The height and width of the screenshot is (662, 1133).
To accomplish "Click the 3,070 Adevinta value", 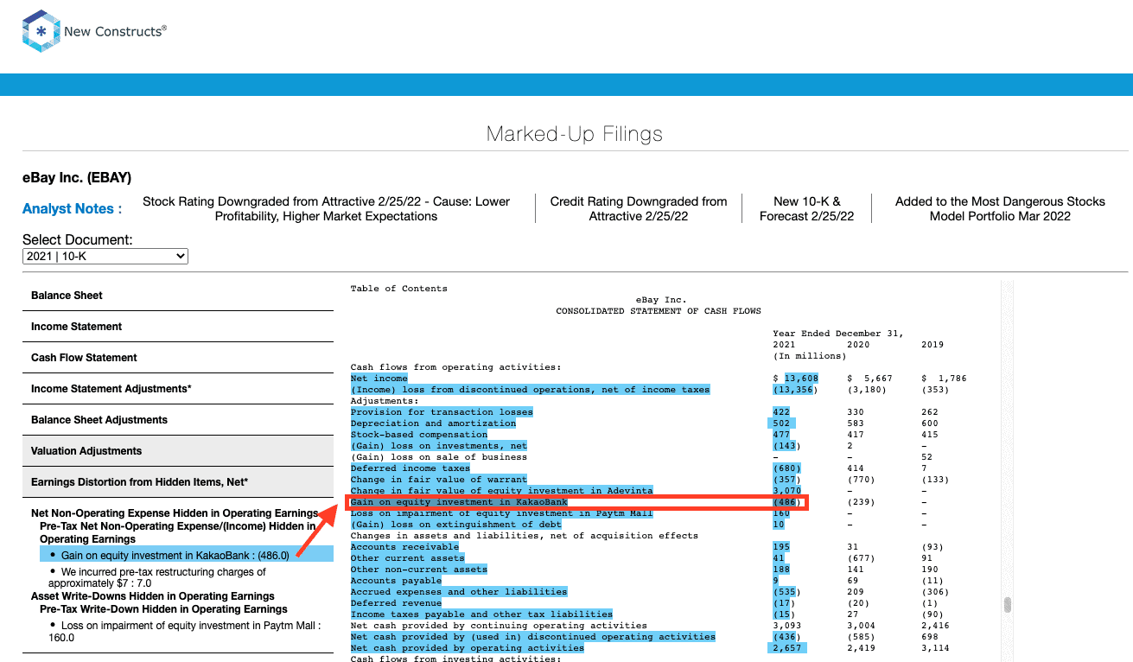I will click(786, 491).
